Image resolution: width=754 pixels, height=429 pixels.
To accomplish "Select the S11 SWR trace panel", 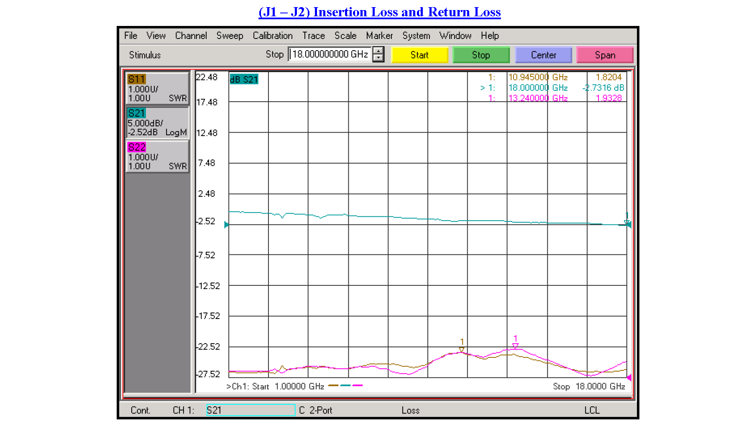I will coord(157,88).
